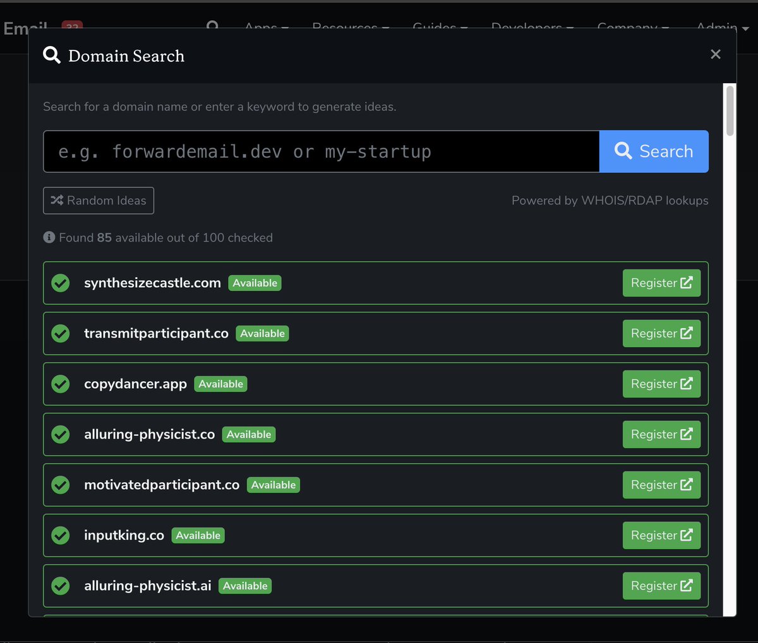The height and width of the screenshot is (643, 758).
Task: Click Available badge next to motivatedparticipant.co
Action: [x=273, y=485]
